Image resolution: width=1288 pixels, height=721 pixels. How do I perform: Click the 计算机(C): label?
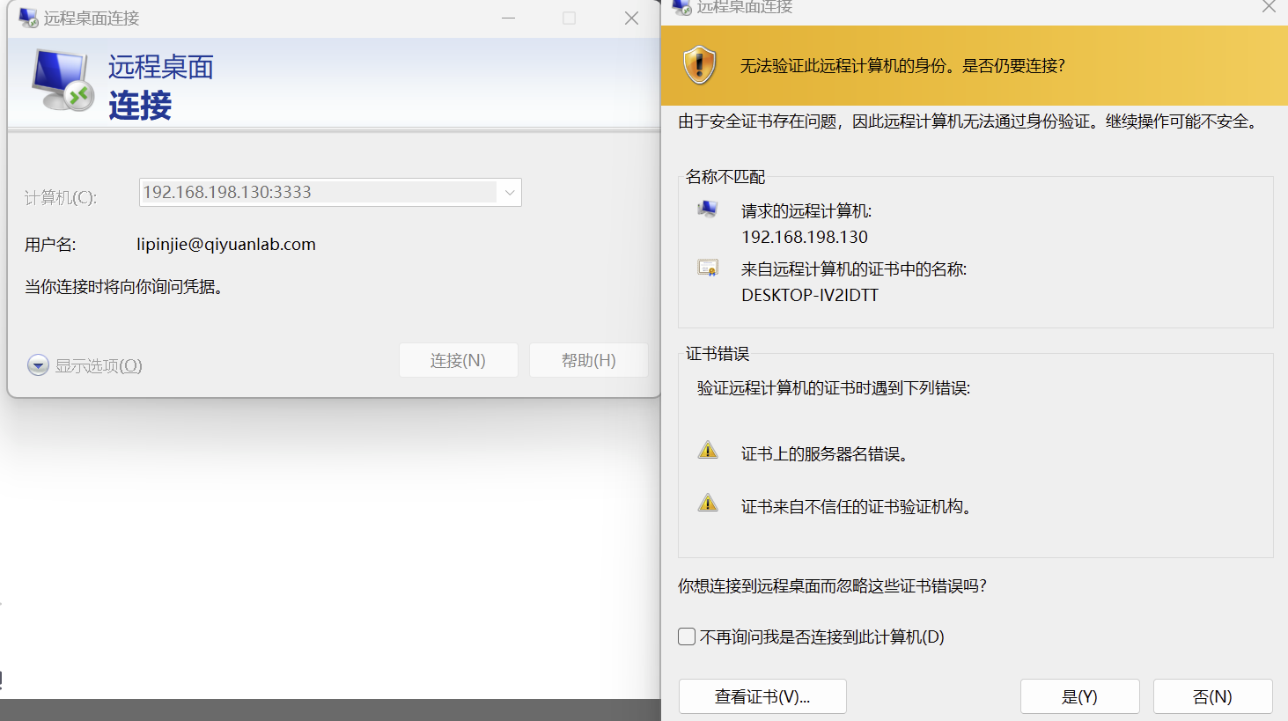(61, 198)
